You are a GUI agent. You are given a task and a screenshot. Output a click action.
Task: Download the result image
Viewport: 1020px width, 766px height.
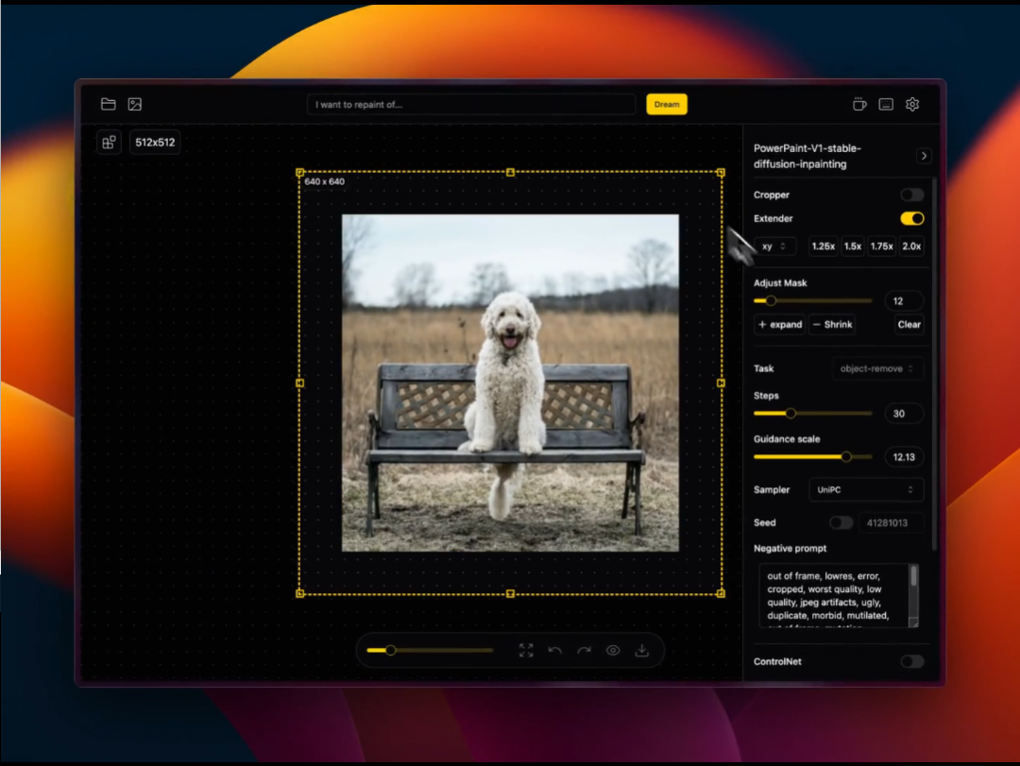point(641,650)
